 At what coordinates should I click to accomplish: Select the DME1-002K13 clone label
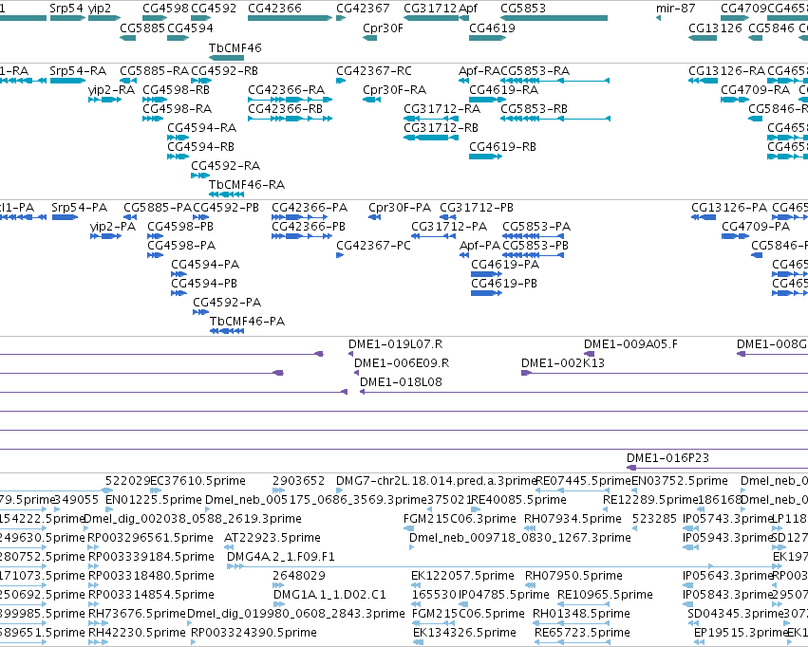(x=563, y=363)
